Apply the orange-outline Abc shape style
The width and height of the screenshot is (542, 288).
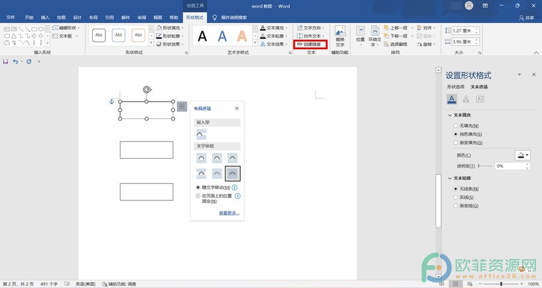pyautogui.click(x=139, y=35)
